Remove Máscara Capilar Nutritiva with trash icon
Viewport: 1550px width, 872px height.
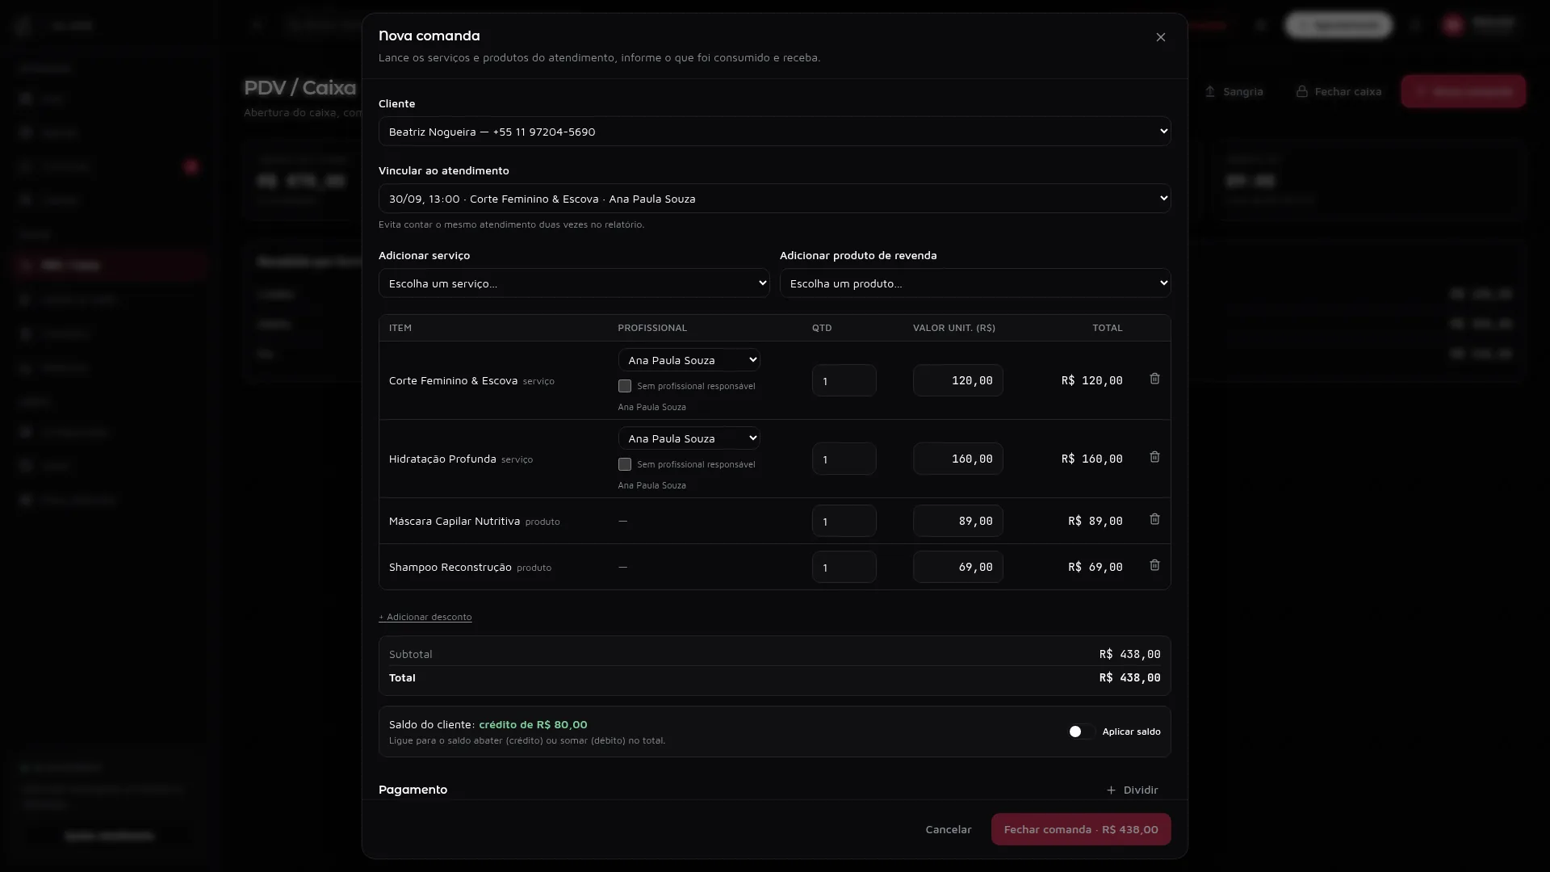(x=1154, y=519)
